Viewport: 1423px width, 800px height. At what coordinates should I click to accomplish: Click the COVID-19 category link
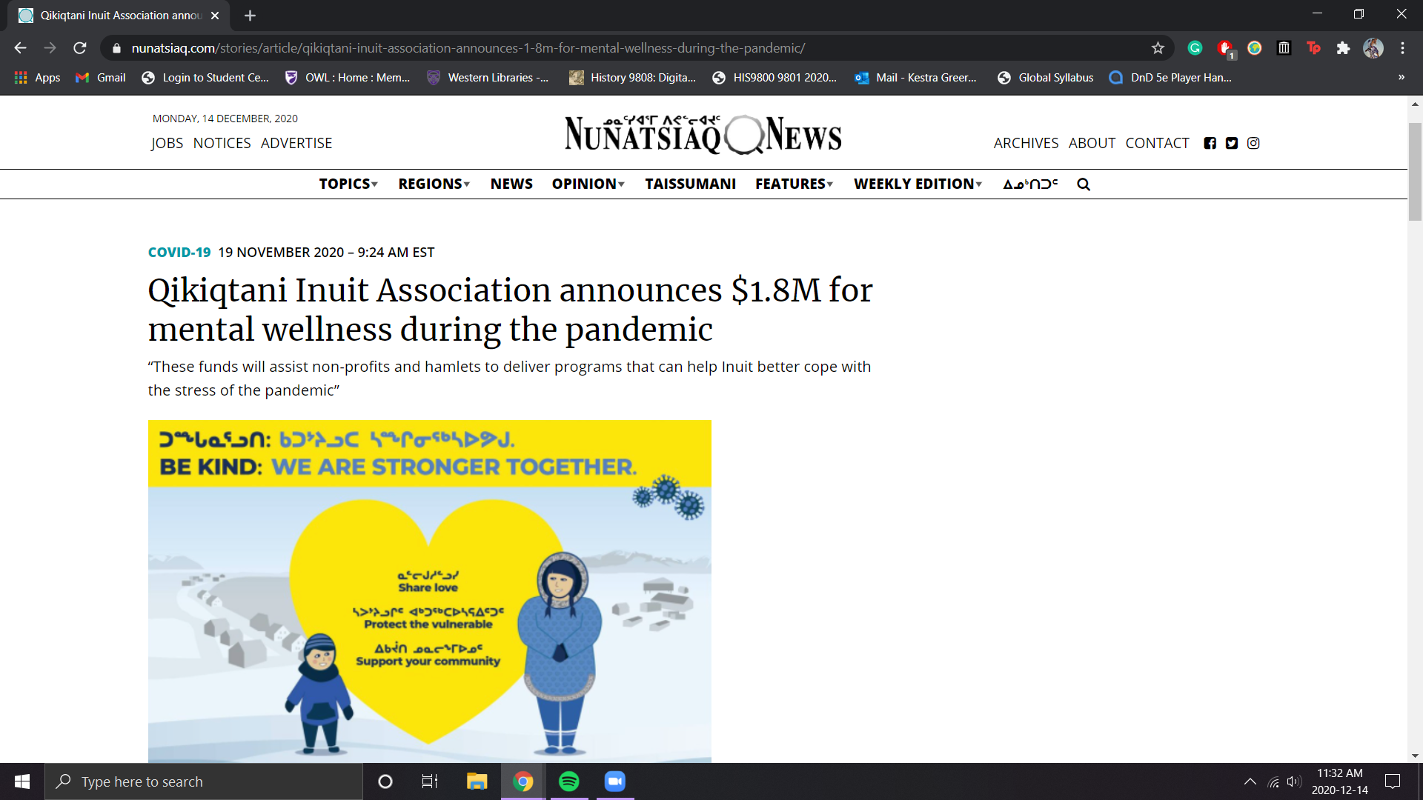pos(179,252)
